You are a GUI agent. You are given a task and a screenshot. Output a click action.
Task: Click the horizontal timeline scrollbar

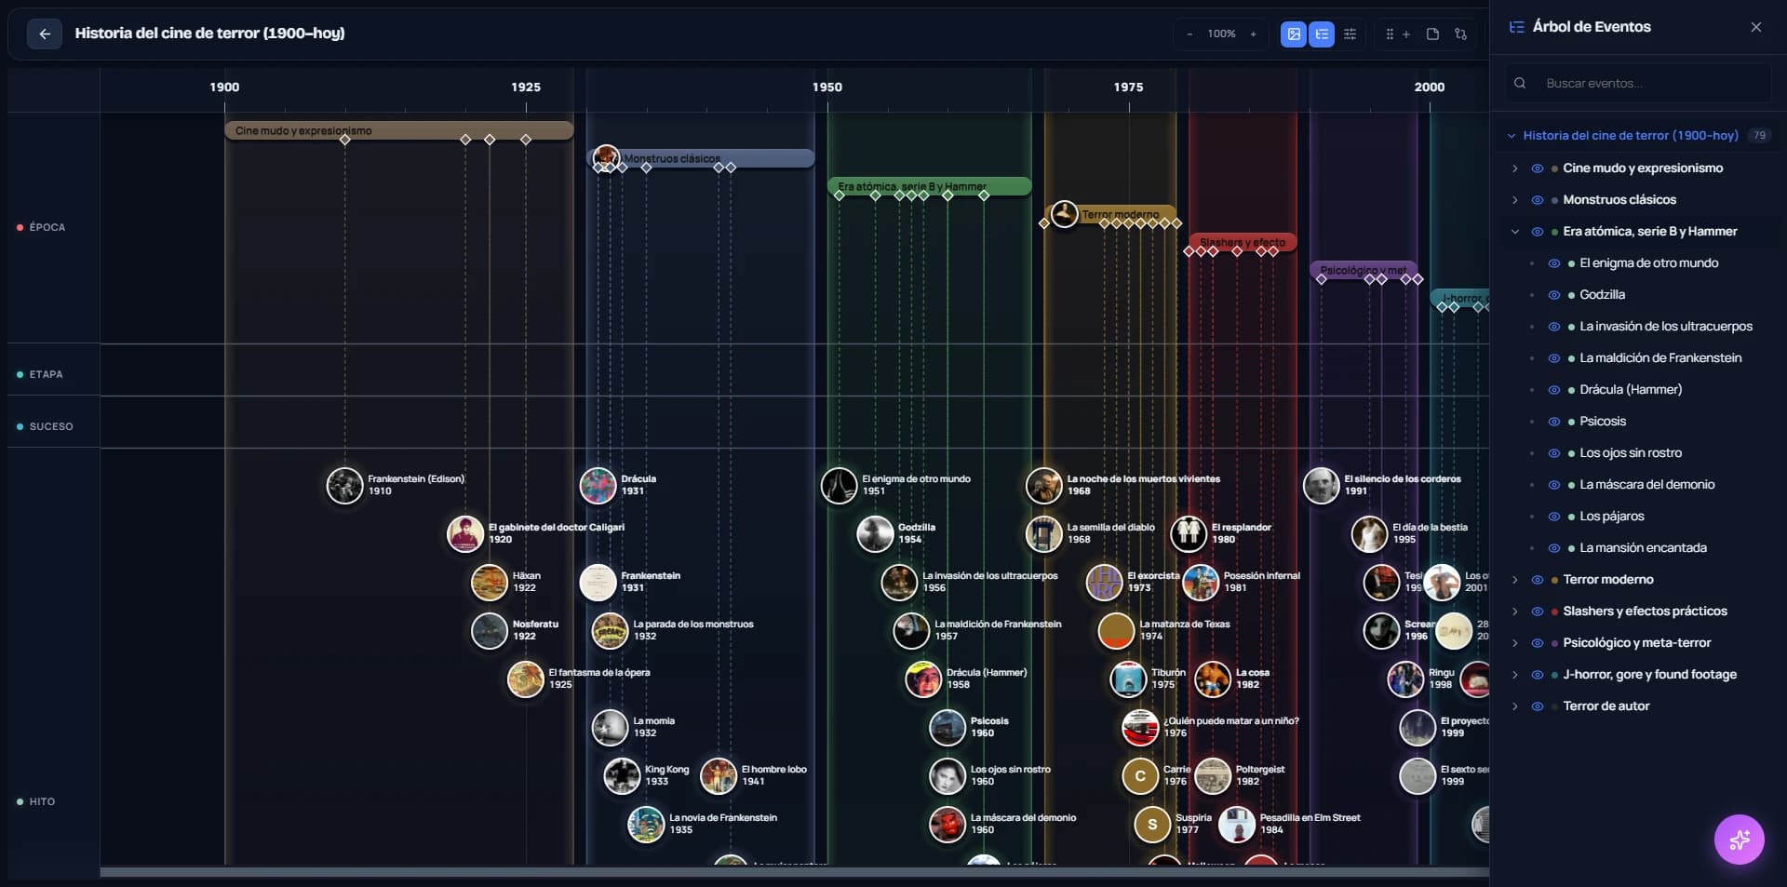pyautogui.click(x=794, y=872)
